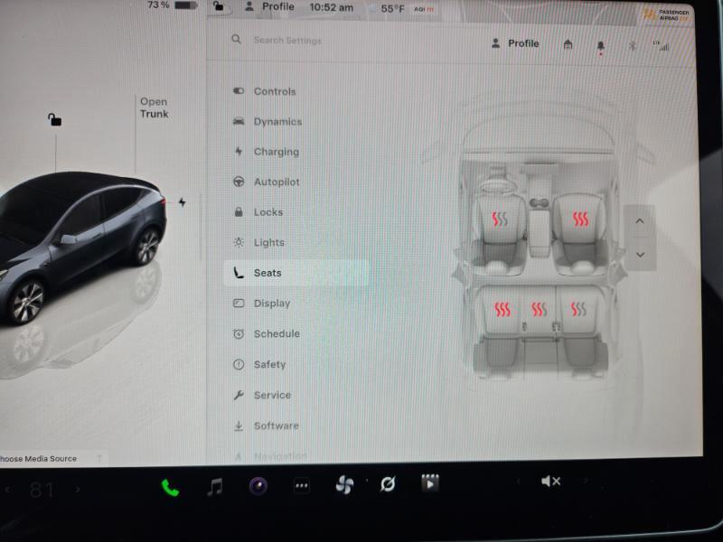Open climate fan controls
The image size is (723, 542).
[344, 485]
